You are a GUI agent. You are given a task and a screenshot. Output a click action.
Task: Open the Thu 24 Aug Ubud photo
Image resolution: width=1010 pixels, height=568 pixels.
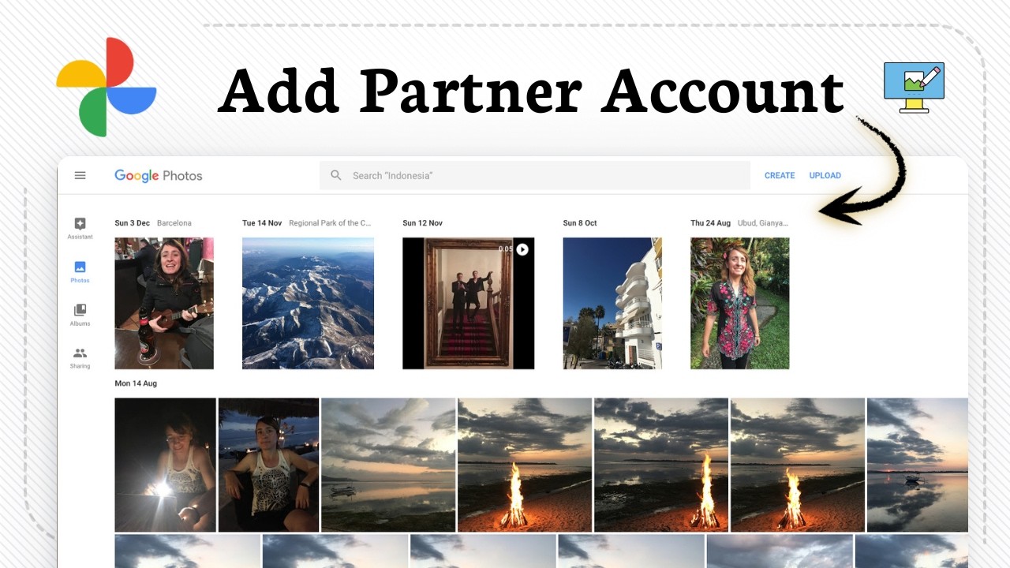[x=739, y=303]
